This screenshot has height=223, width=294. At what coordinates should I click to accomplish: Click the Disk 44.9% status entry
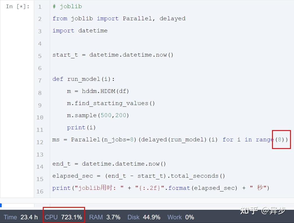point(144,217)
